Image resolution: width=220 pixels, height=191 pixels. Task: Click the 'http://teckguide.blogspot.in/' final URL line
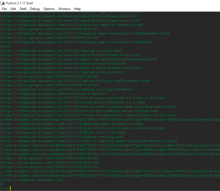pos(33,180)
